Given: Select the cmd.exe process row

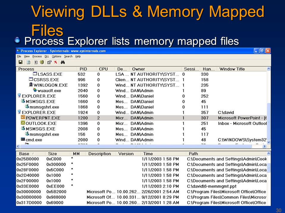Looking at the screenshot, I should point(141,140).
